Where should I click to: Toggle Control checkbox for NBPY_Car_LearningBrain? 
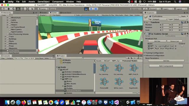182,46
